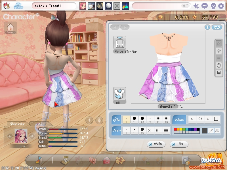Image resolution: width=227 pixels, height=170 pixels.
Task: Select the hand pan tool
Action: click(x=219, y=65)
